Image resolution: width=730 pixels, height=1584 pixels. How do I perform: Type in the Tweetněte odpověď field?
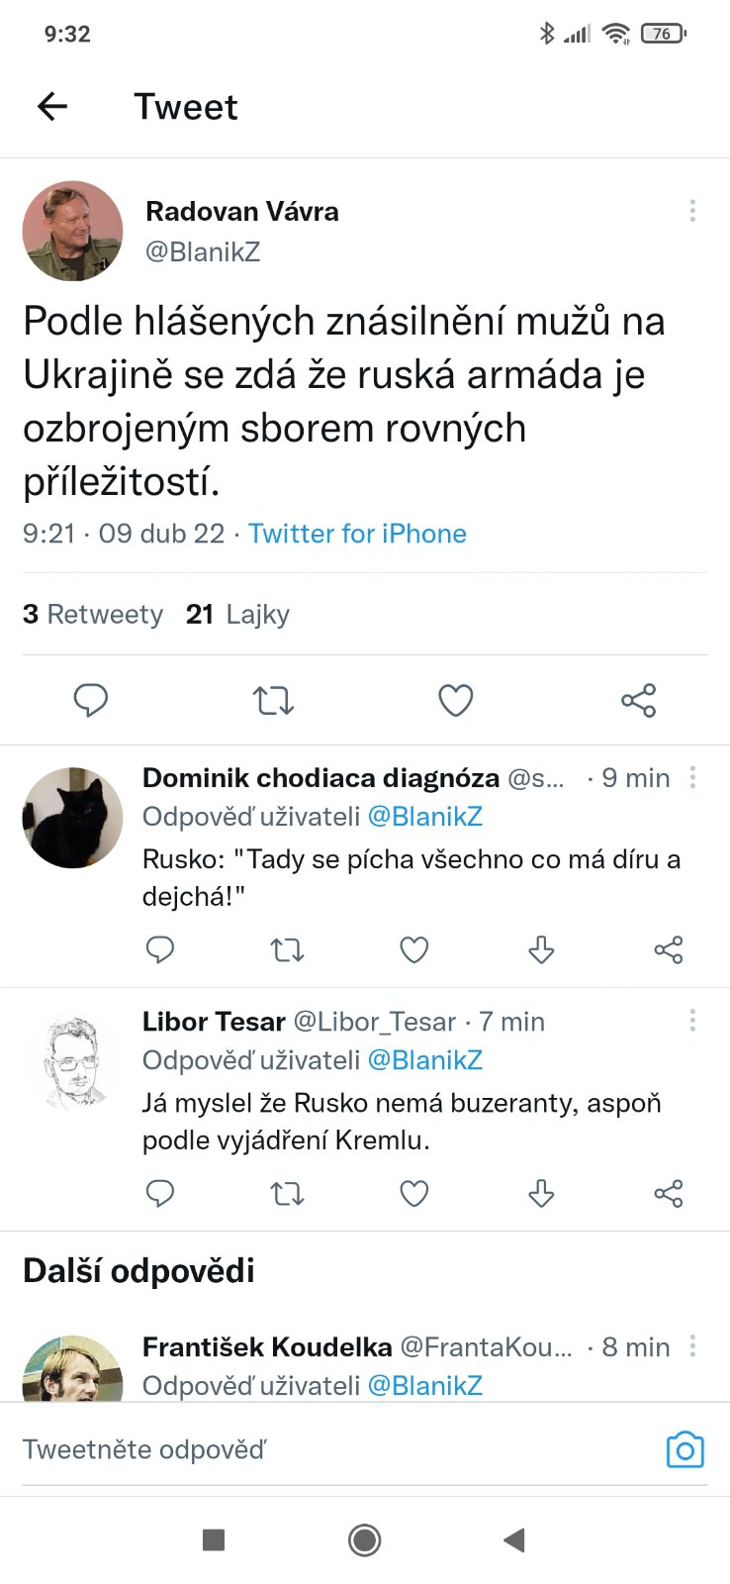[x=326, y=1450]
